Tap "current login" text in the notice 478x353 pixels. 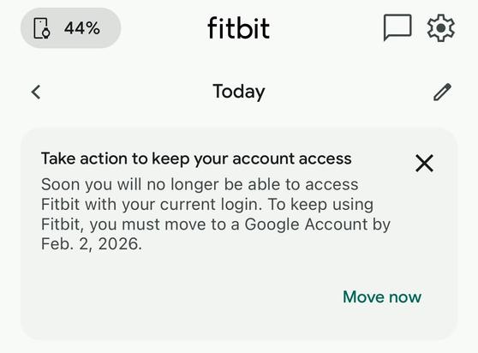click(x=211, y=205)
